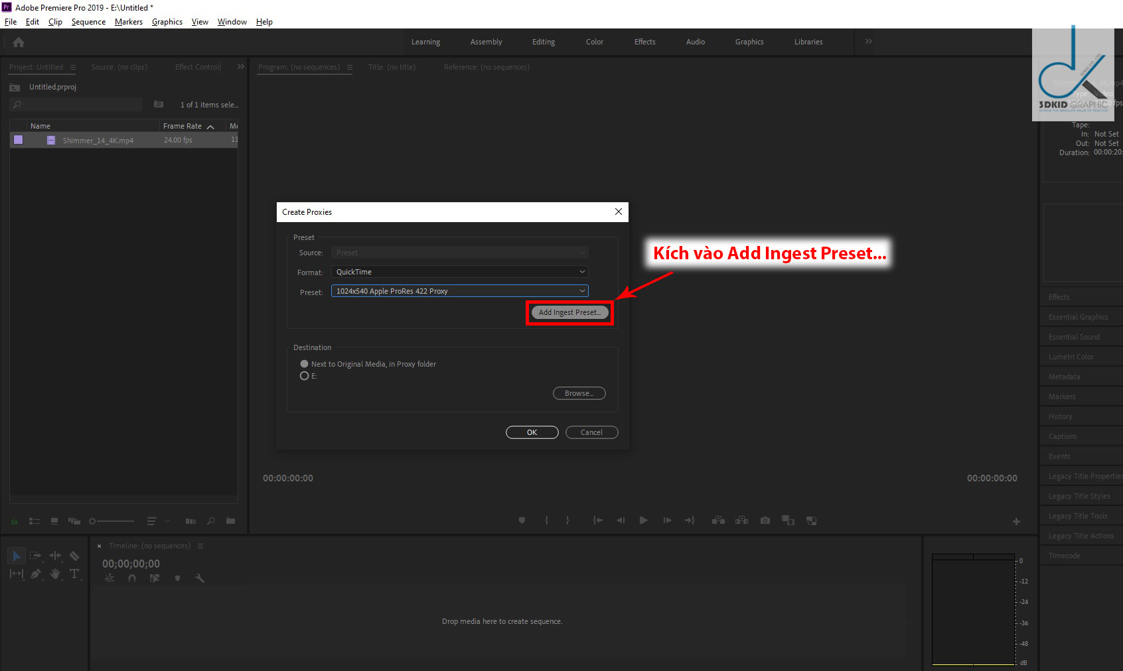This screenshot has width=1123, height=671.
Task: Switch project panel to Freeform View
Action: click(x=74, y=521)
